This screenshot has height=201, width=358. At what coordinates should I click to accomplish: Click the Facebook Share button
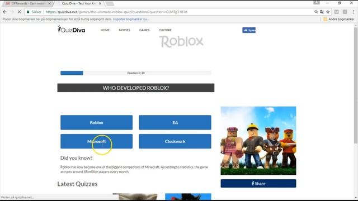pos(258,184)
